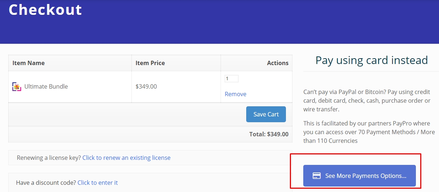Click the paragraph mentioning PayPal or Bitcoin
Screen dimensions: 439x192
[367, 101]
